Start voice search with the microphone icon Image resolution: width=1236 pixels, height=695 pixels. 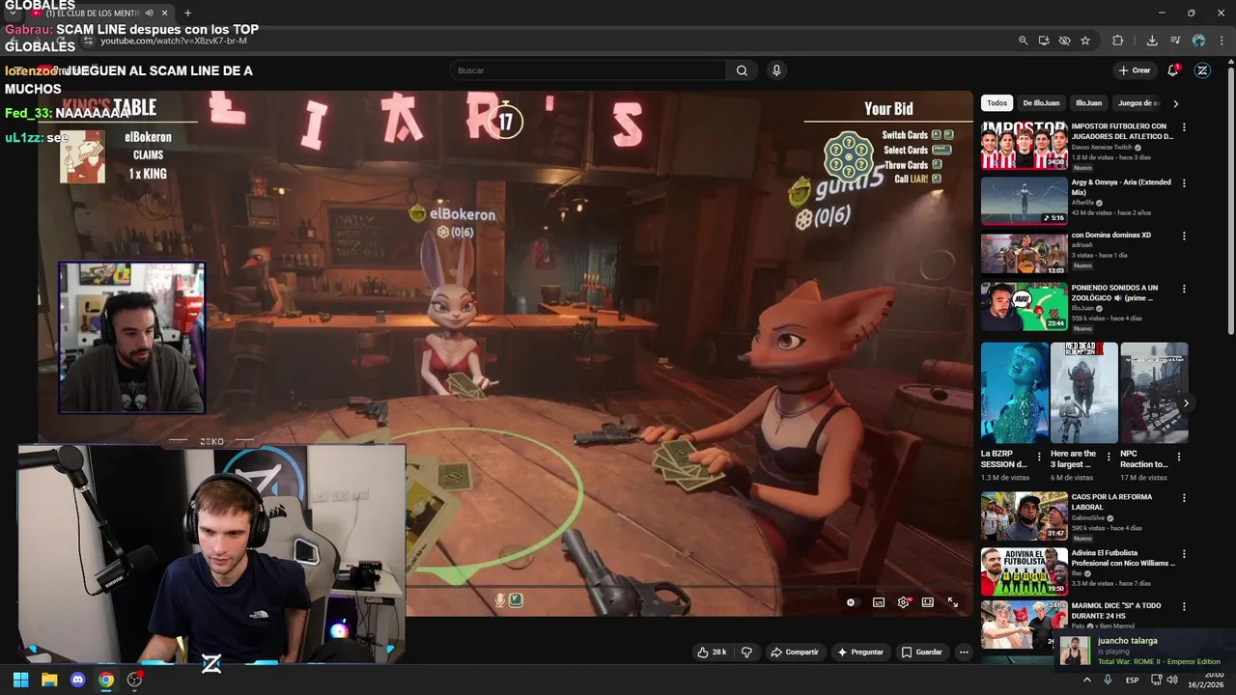pyautogui.click(x=776, y=70)
